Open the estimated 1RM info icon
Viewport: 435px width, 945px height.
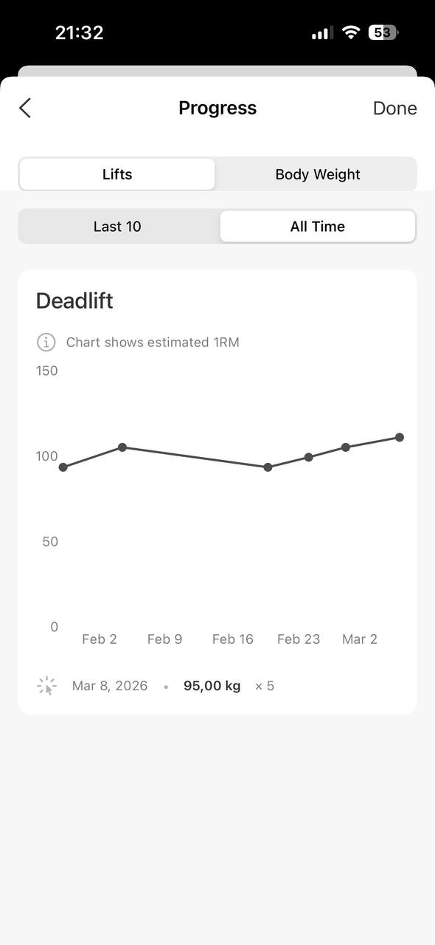(x=46, y=342)
